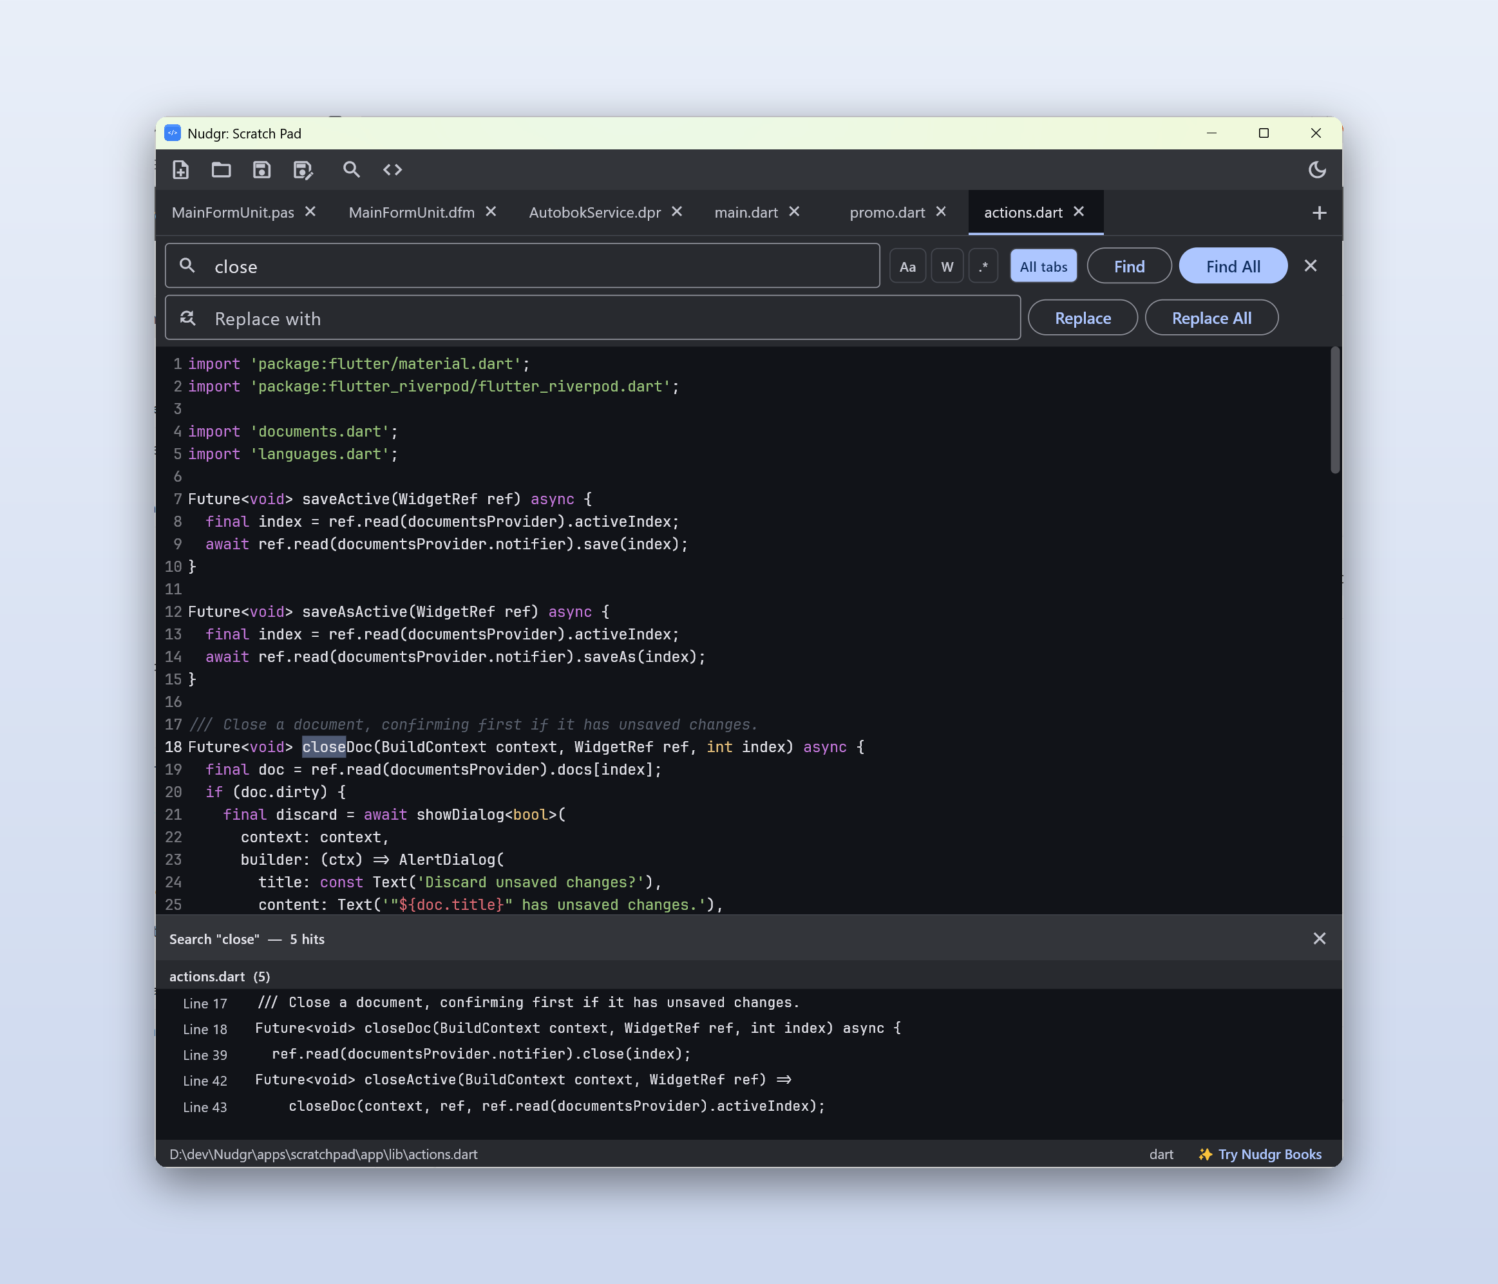Click line 17 Close a document comment

pos(473,724)
